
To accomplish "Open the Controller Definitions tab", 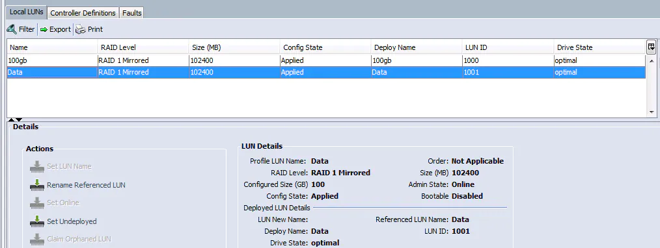I will (x=83, y=13).
